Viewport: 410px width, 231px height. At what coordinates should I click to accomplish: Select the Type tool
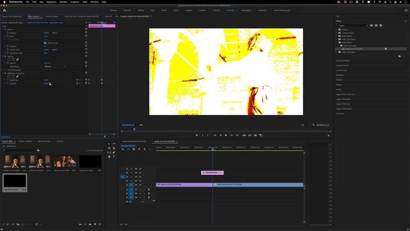coord(114,157)
